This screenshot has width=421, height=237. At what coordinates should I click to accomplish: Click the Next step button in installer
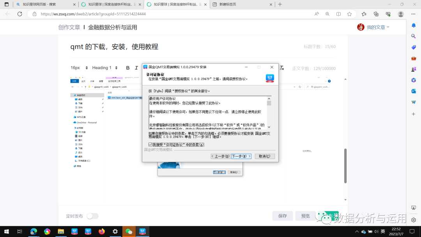coord(241,156)
